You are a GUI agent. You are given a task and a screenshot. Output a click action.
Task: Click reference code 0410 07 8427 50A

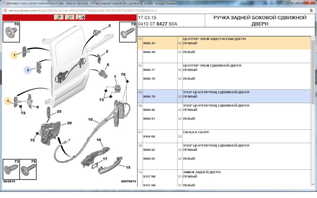click(x=158, y=24)
